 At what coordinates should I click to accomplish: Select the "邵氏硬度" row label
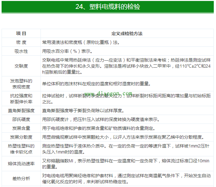(x=21, y=119)
